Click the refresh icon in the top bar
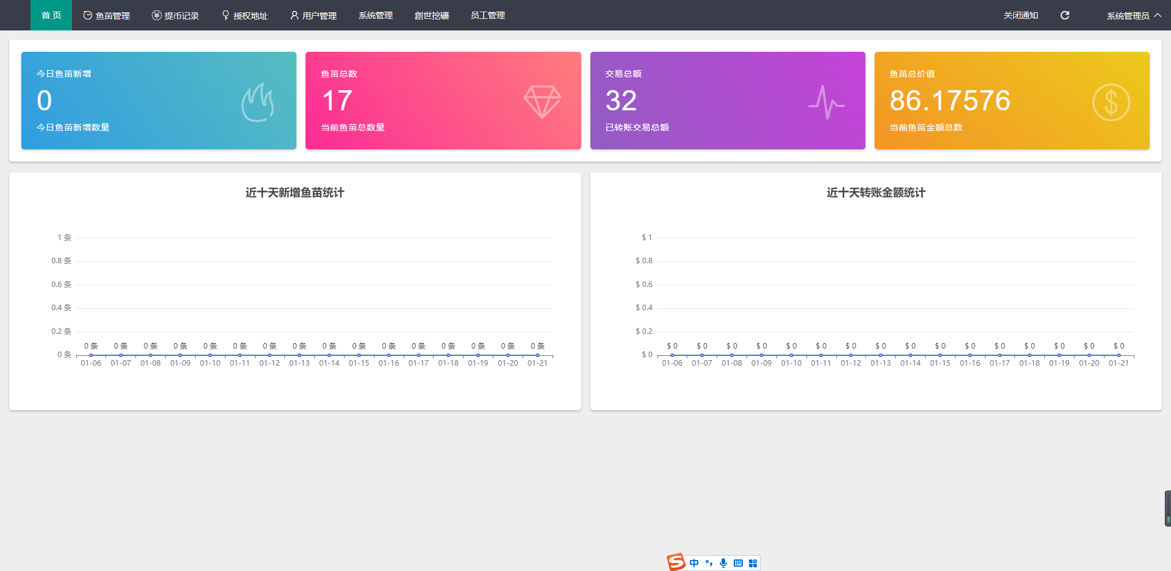 pos(1065,15)
